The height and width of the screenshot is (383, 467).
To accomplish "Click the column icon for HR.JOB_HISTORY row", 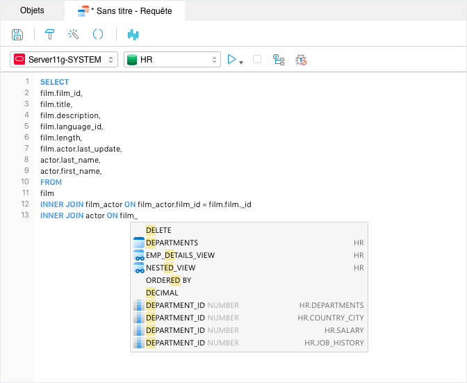I will tap(139, 343).
